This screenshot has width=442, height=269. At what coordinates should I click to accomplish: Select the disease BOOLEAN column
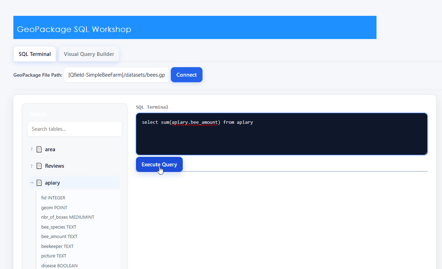tap(59, 266)
